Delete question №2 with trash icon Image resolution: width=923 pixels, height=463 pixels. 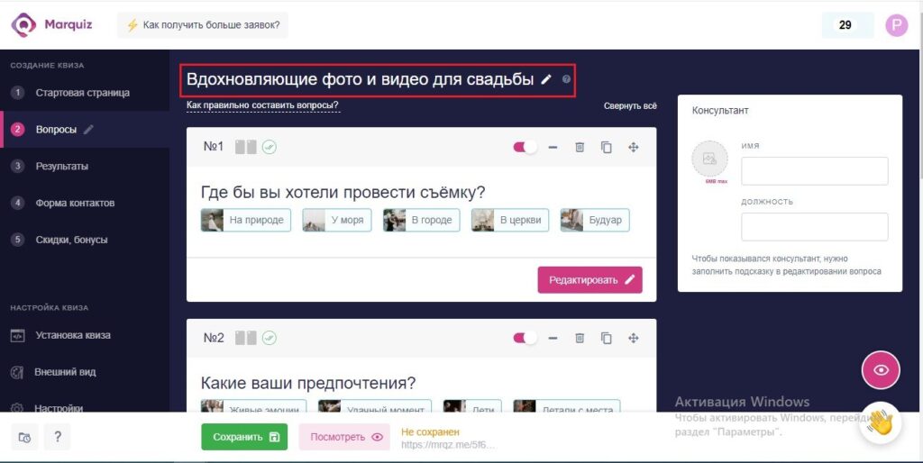pos(580,338)
